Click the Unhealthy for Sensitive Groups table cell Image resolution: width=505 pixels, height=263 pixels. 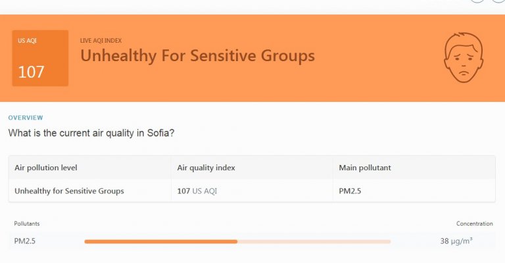click(x=69, y=191)
